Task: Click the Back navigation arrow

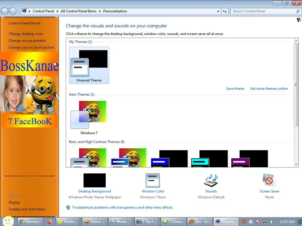Action: pos(5,11)
